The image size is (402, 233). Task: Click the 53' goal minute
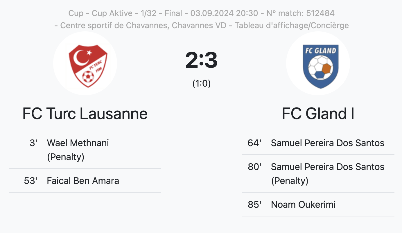pos(30,181)
